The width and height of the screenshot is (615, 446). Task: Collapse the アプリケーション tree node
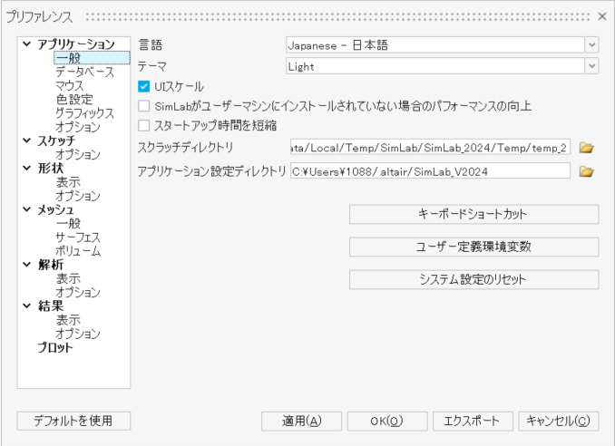coord(26,44)
